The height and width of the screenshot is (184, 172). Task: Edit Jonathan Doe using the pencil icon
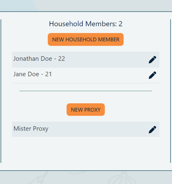pyautogui.click(x=152, y=60)
